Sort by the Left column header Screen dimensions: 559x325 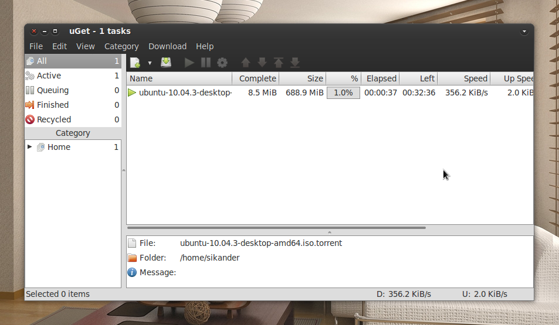[418, 78]
